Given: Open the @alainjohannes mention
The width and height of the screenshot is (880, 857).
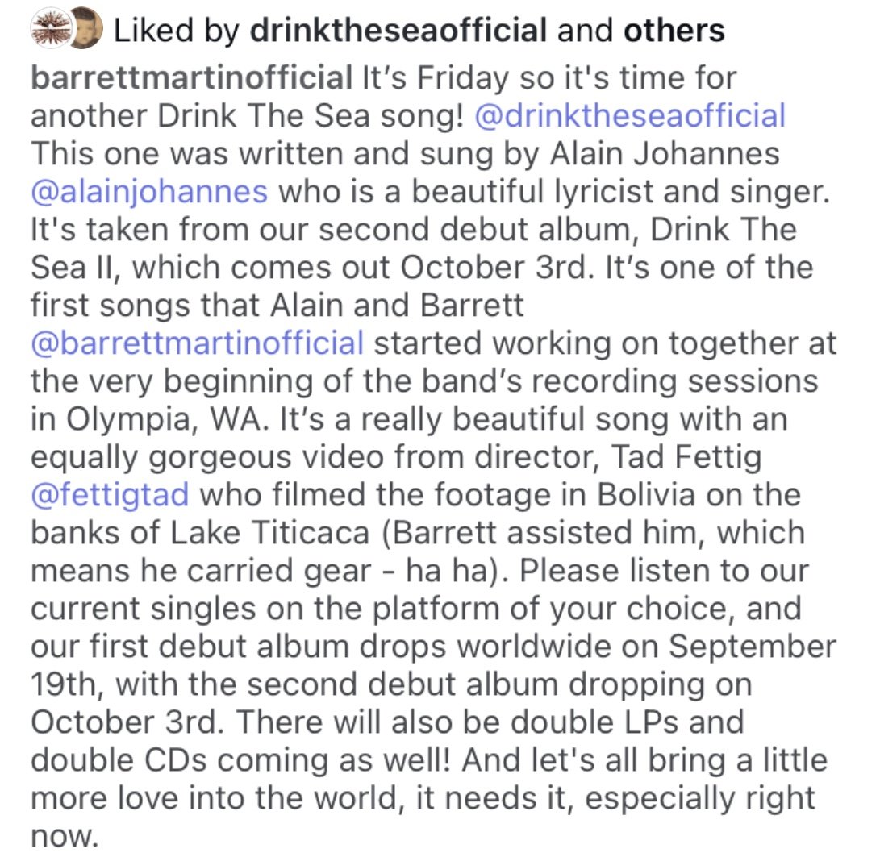Looking at the screenshot, I should pyautogui.click(x=149, y=192).
